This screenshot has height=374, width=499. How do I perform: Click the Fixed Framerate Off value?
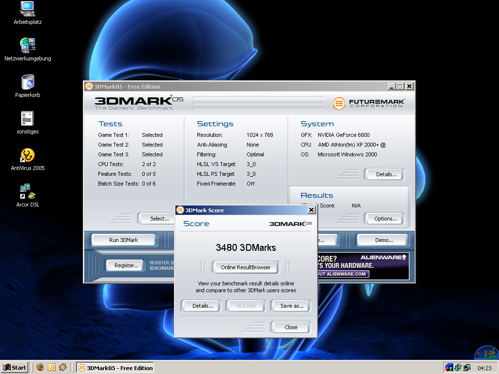point(250,184)
